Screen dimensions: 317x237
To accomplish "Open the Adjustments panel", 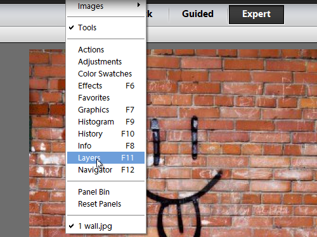I will pyautogui.click(x=106, y=62).
